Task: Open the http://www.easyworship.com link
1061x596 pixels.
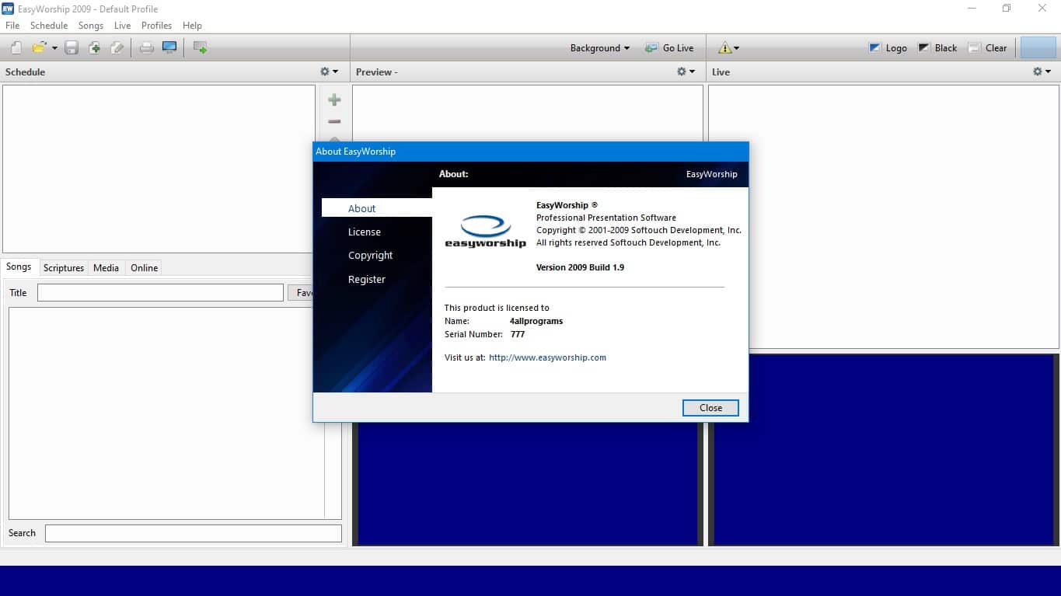Action: [x=547, y=357]
